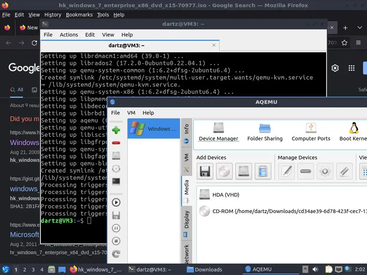Add a floppy device

click(205, 172)
